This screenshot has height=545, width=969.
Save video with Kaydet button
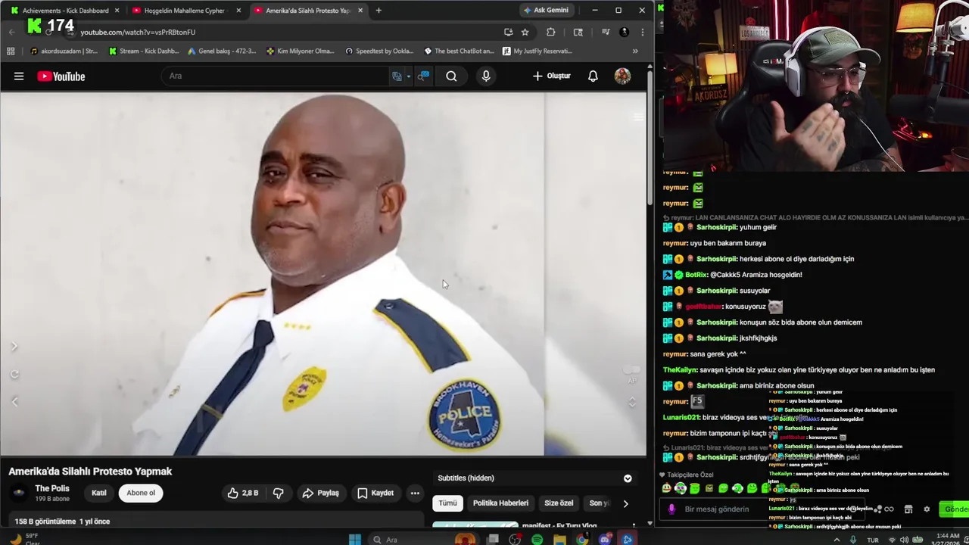click(x=375, y=493)
